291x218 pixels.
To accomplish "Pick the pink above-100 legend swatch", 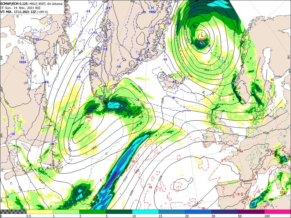I will pyautogui.click(x=278, y=212).
